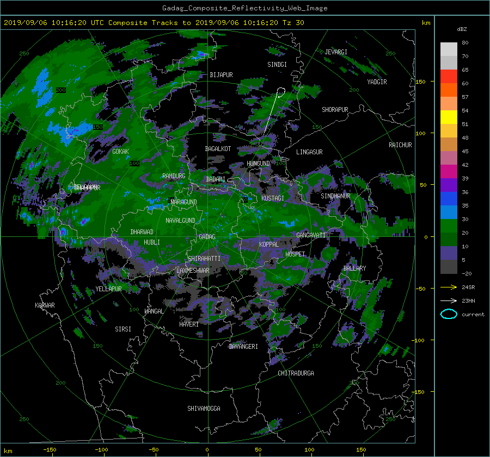Pick the purple swatch in dBZ legend
The width and height of the screenshot is (490, 457).
[x=449, y=185]
